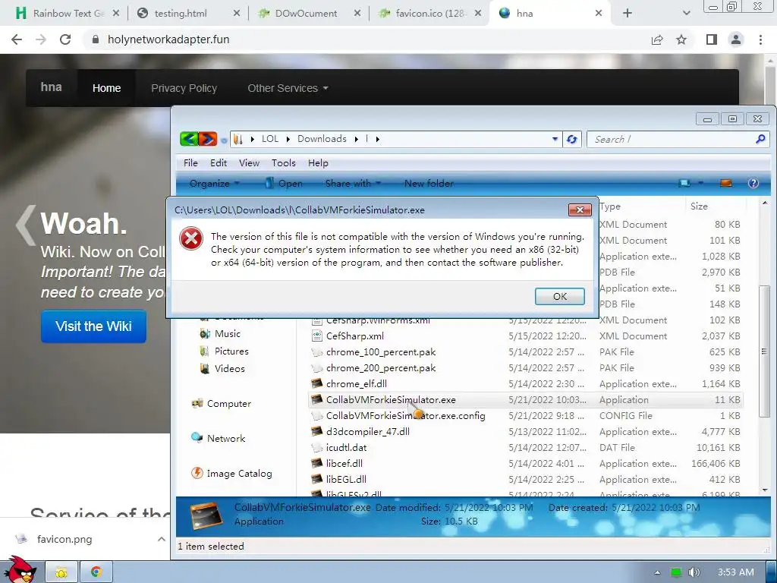Open Image Catalog in the navigation pane
The image size is (777, 583).
pyautogui.click(x=239, y=474)
